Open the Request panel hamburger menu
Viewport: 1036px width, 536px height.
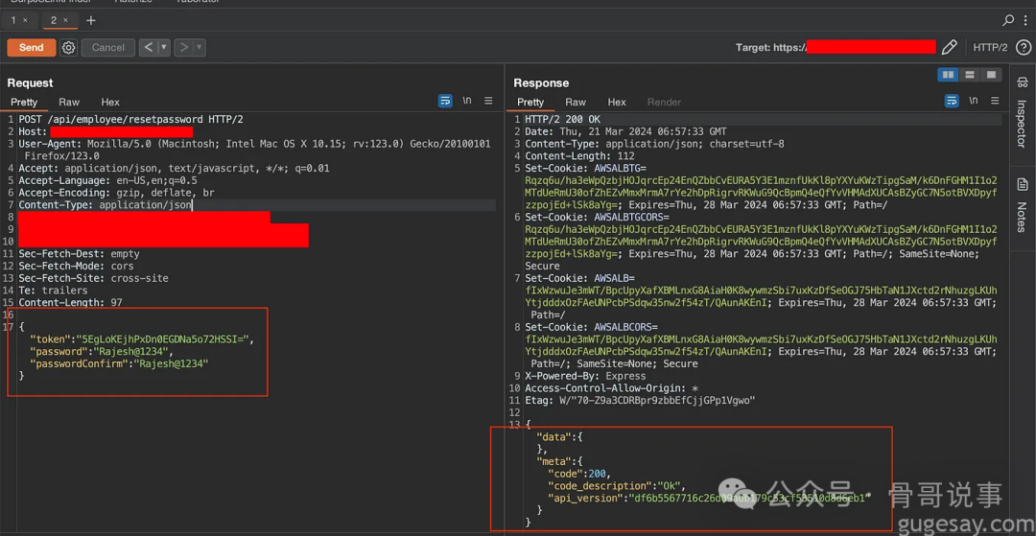point(488,101)
